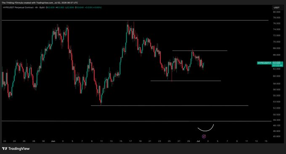286x154 pixels.
Task: Click the 66.000 price scale value
Action: (x=276, y=55)
